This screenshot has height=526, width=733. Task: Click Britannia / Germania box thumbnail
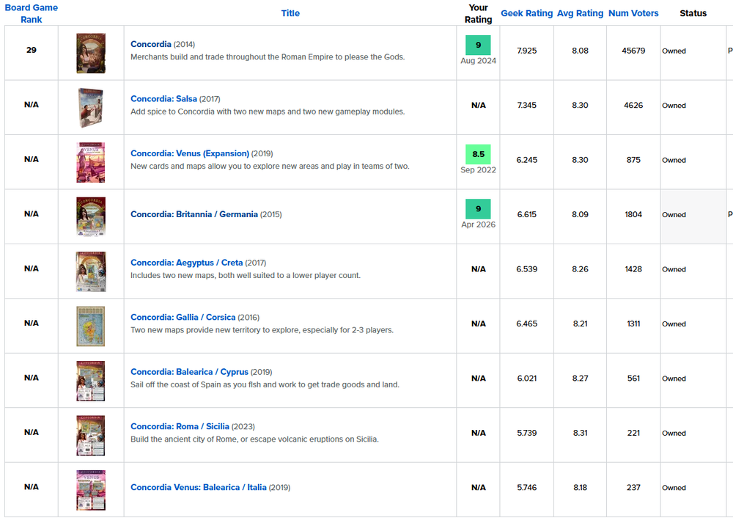tap(91, 216)
